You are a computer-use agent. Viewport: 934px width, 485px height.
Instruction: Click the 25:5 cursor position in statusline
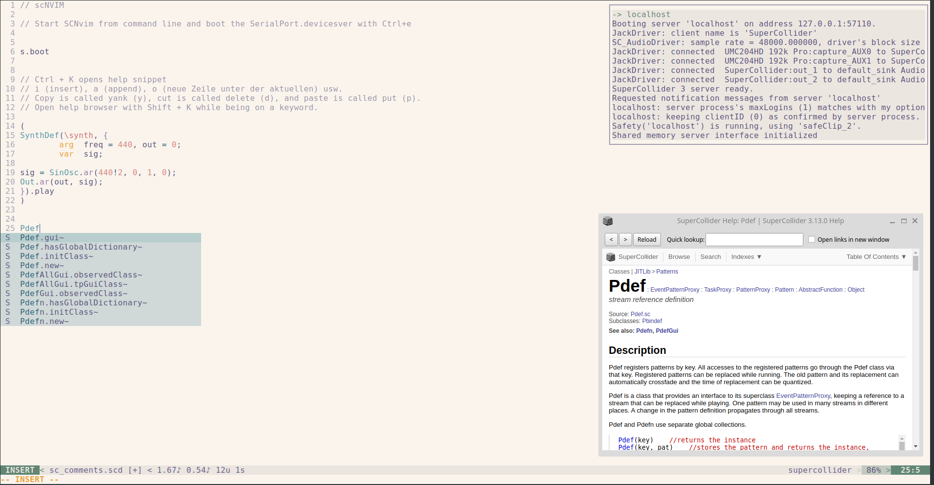[x=910, y=470]
